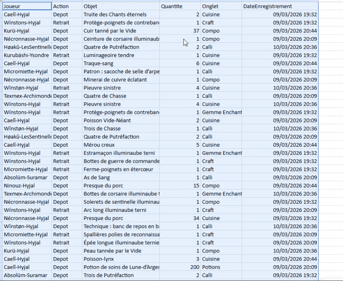Click the cell 'Mérou creux'
The image size is (343, 281).
pos(121,145)
